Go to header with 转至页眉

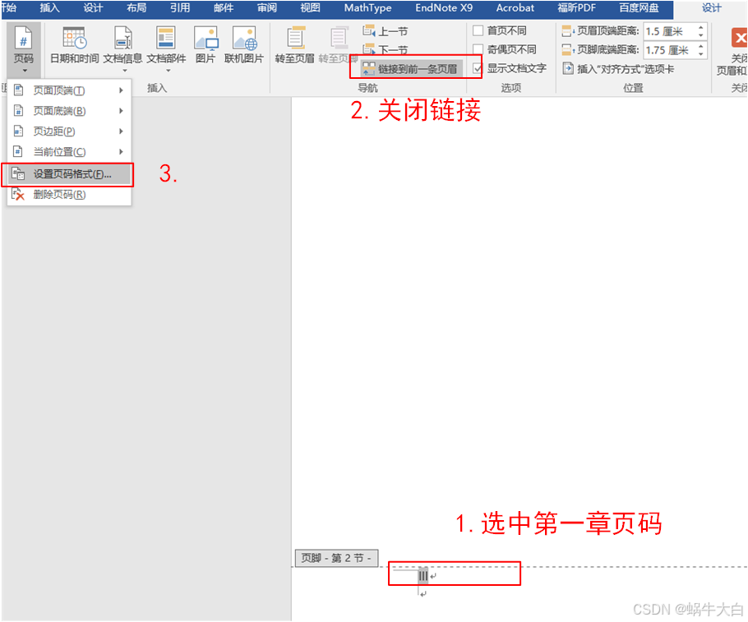294,45
